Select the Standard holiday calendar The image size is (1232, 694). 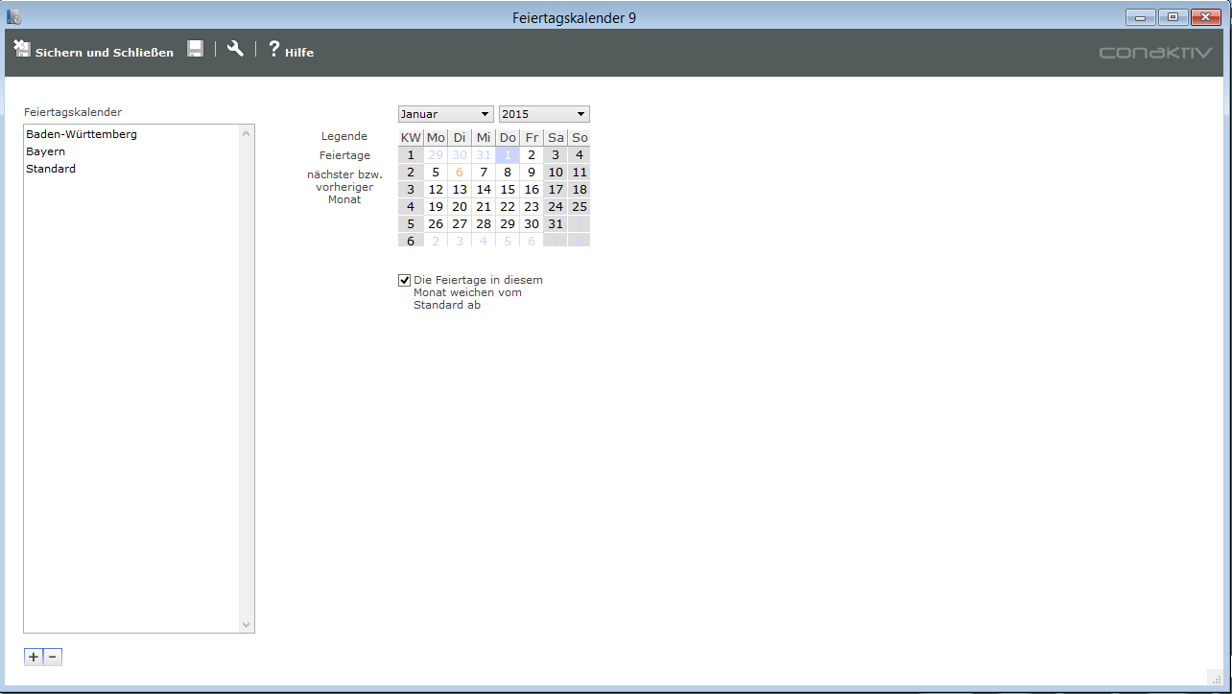(x=51, y=169)
